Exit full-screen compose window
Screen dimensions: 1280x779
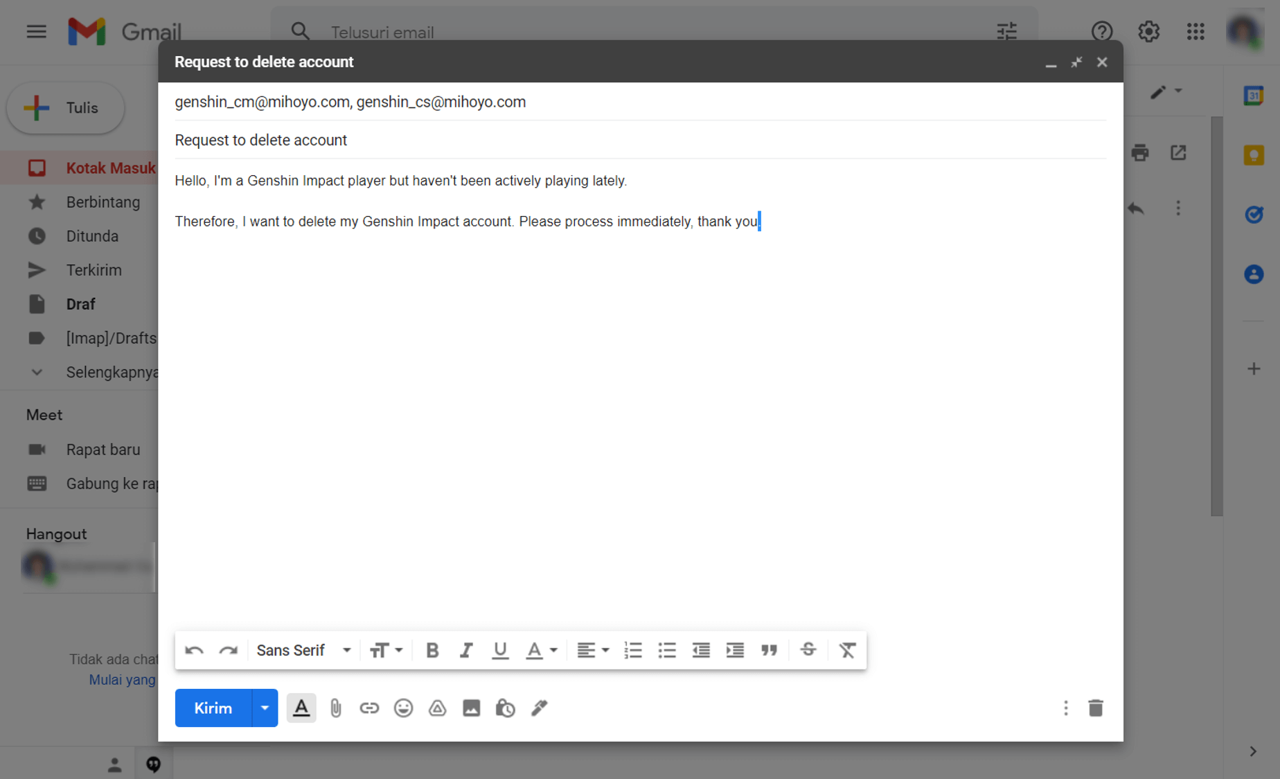1076,62
